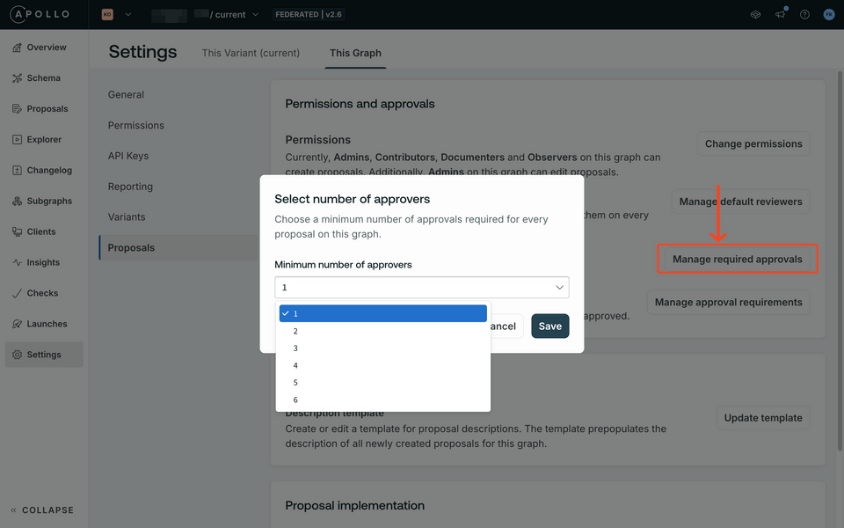Open the help question mark icon

pyautogui.click(x=804, y=15)
